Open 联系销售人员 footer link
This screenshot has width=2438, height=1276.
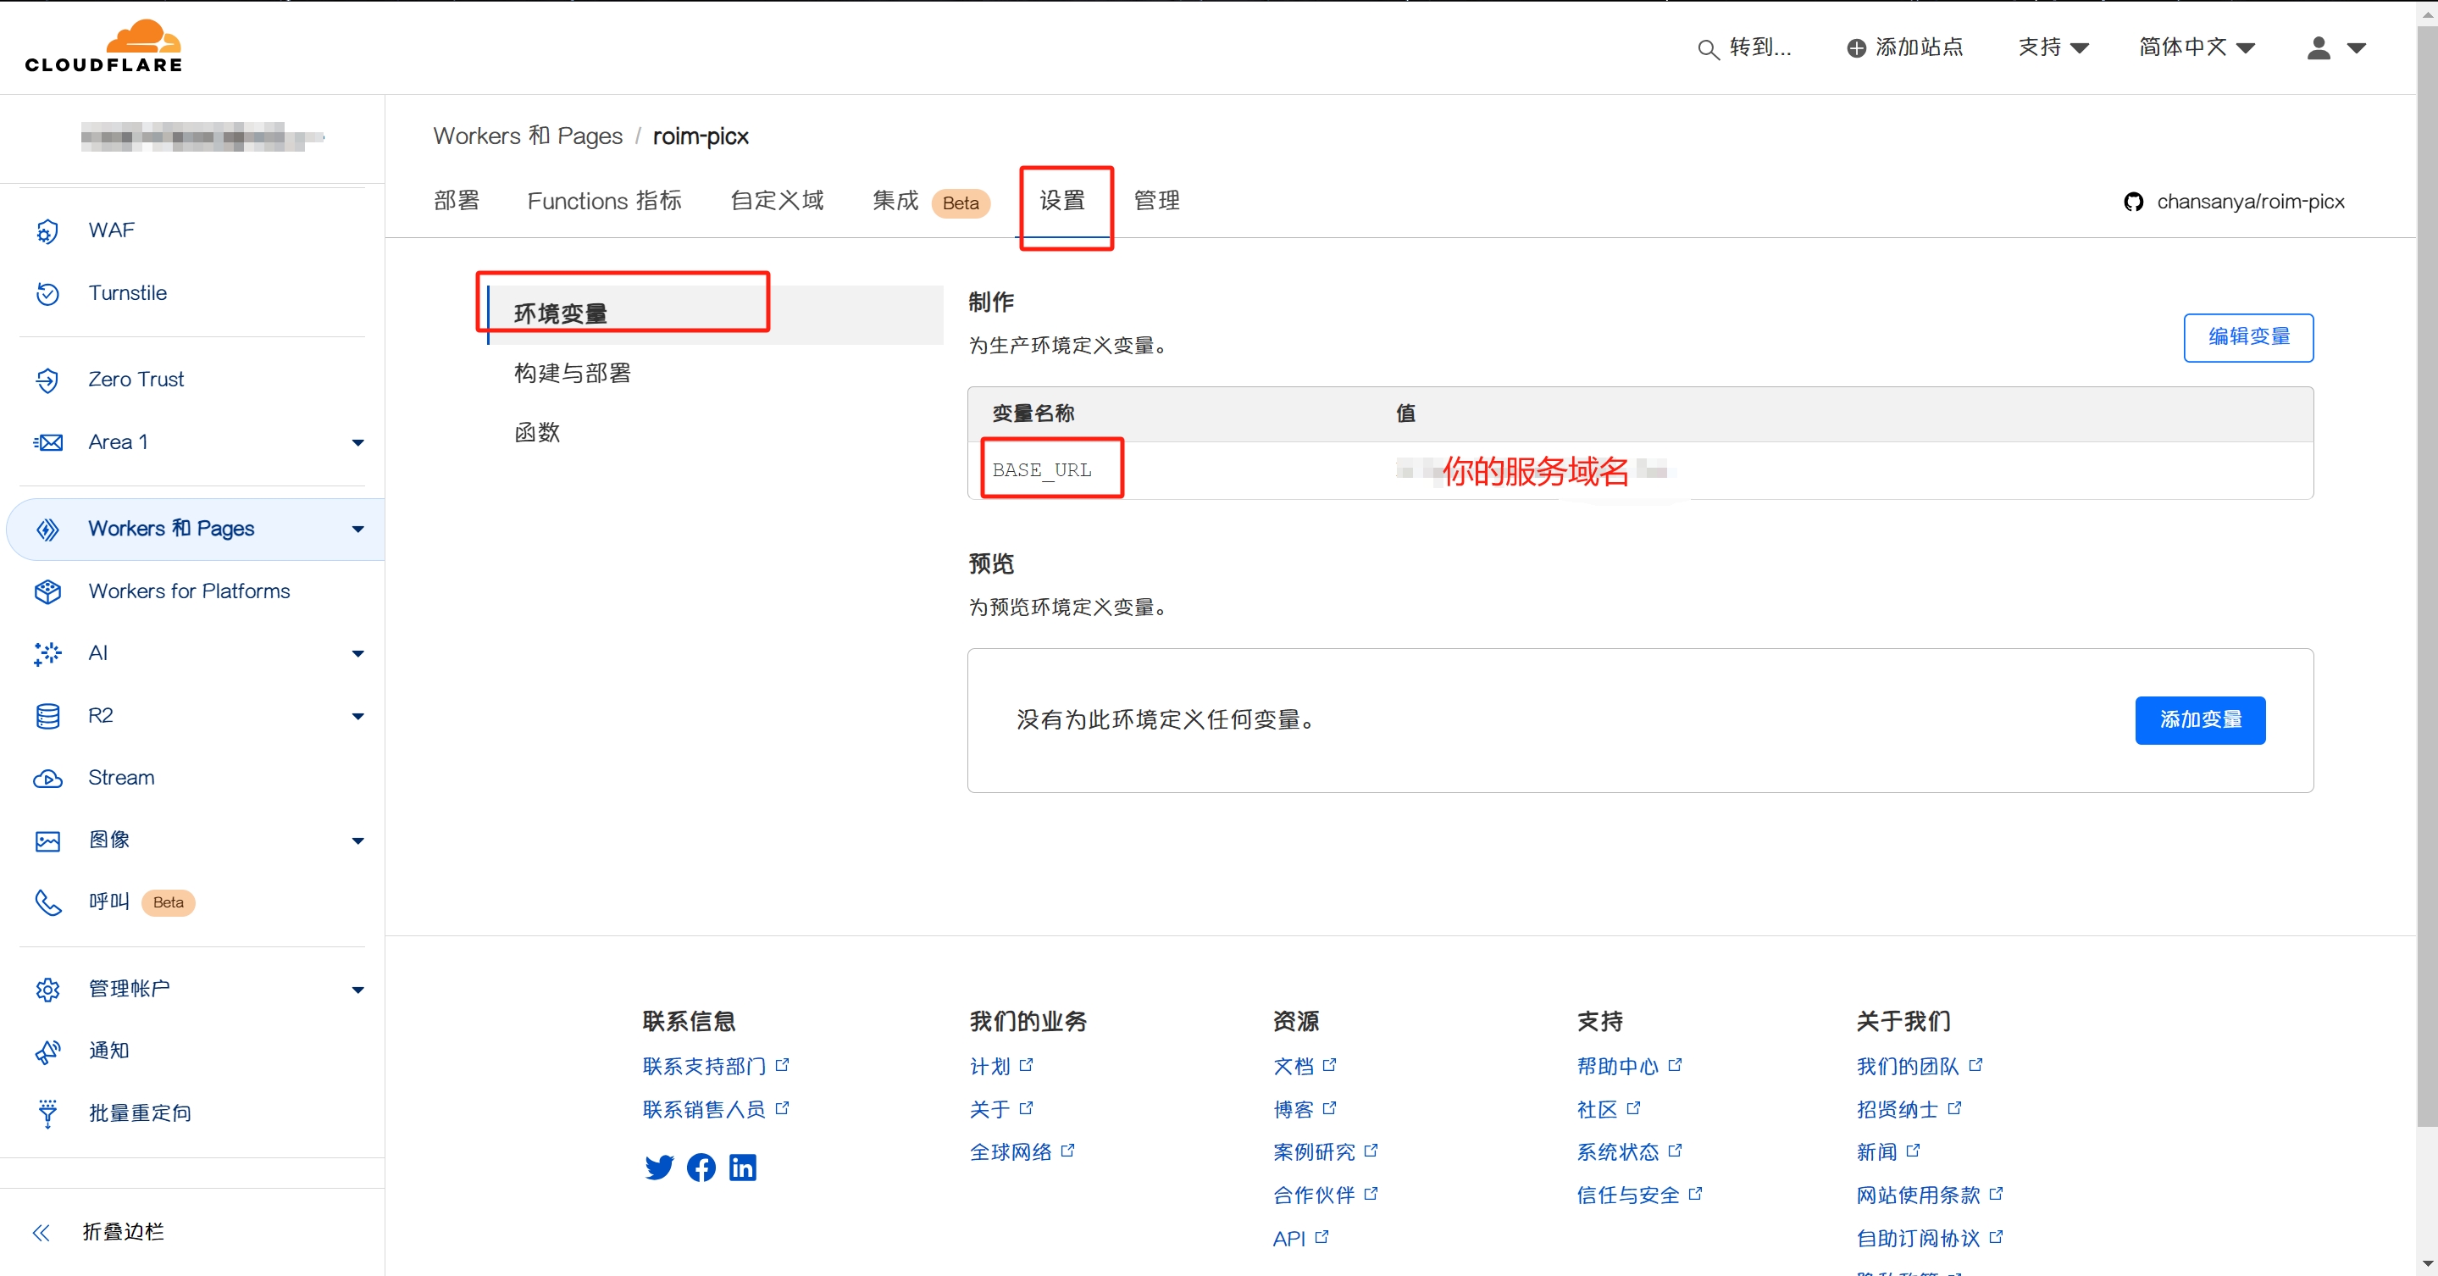[715, 1108]
